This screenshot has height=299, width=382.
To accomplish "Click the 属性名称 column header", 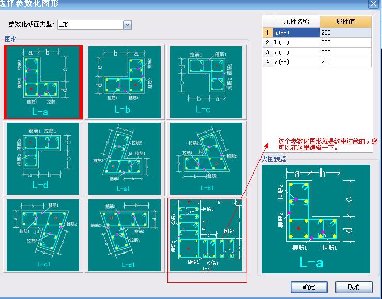I will [297, 22].
